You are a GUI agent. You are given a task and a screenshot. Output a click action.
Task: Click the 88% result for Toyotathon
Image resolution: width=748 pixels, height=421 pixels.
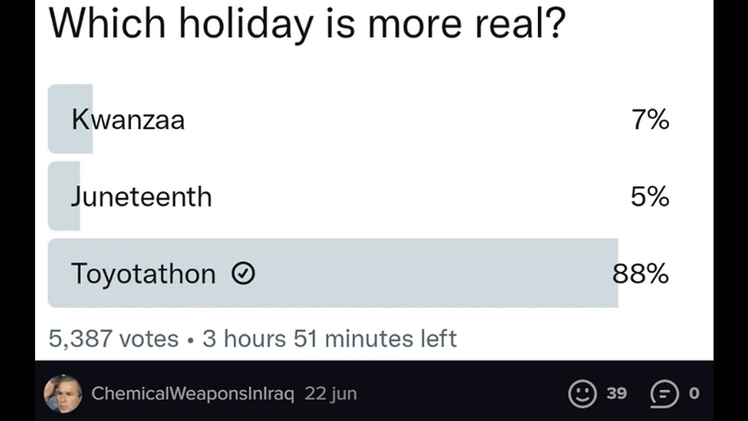click(x=640, y=273)
